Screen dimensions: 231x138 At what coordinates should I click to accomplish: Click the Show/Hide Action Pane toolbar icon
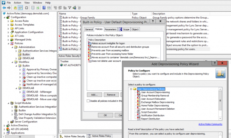49,8
